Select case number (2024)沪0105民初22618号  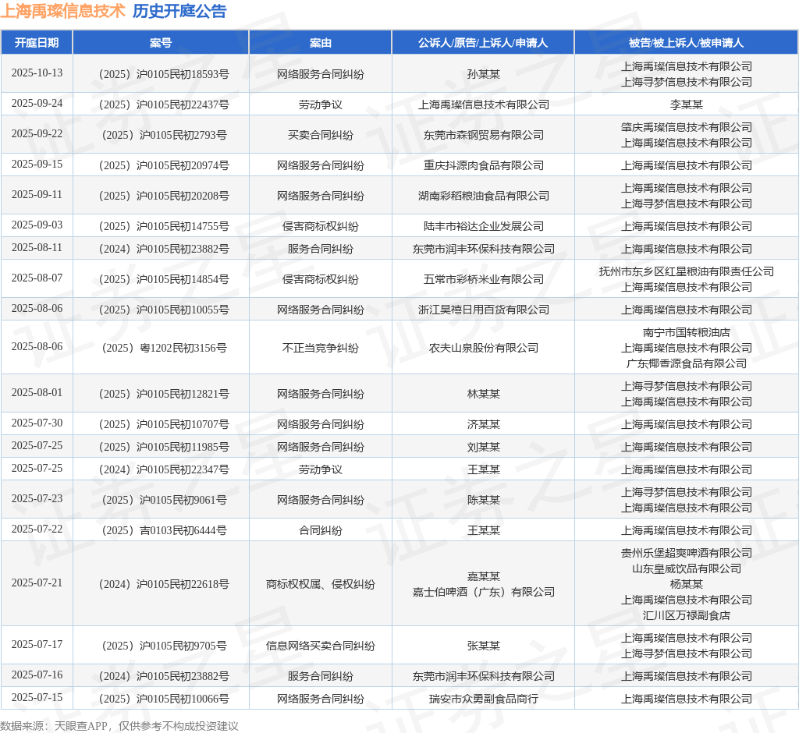164,584
